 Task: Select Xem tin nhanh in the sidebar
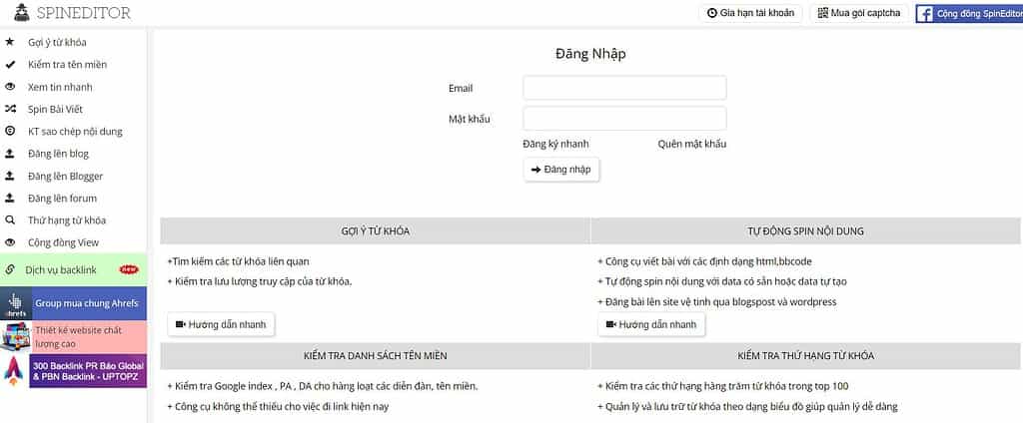(60, 87)
